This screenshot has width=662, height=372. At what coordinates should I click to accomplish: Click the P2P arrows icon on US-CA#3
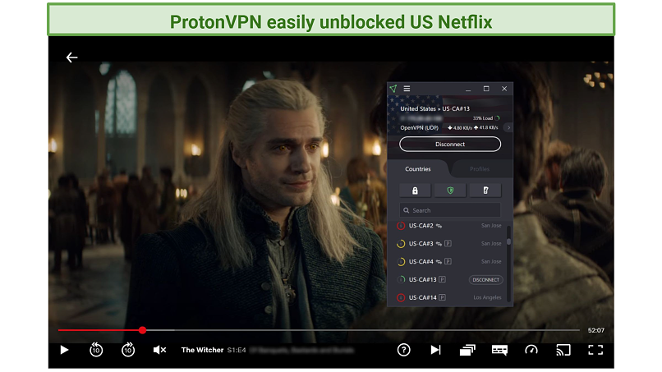(x=439, y=244)
